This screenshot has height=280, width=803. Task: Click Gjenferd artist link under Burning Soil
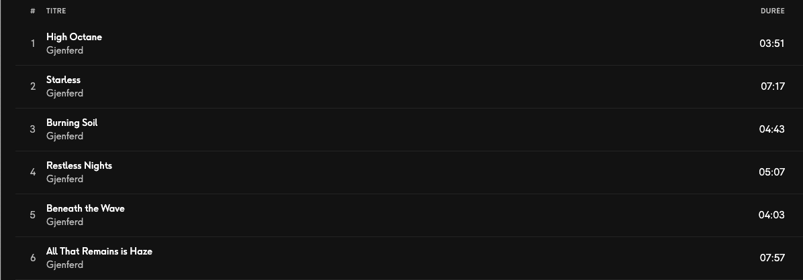click(64, 137)
